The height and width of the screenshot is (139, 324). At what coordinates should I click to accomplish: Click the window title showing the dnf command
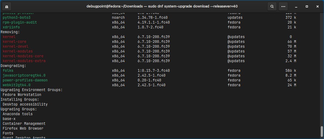(x=162, y=6)
